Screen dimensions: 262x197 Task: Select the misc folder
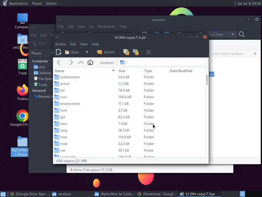129,137
